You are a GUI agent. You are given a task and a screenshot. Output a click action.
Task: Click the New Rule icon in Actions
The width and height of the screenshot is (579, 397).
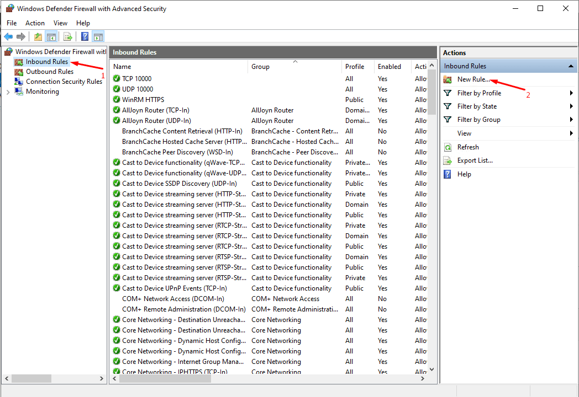[x=448, y=79]
